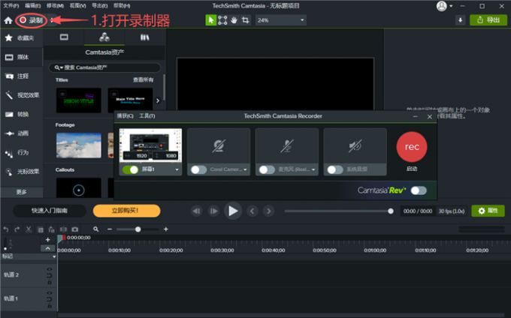The width and height of the screenshot is (511, 318).
Task: Expand the 标记 marker track dropdown
Action: point(54,256)
